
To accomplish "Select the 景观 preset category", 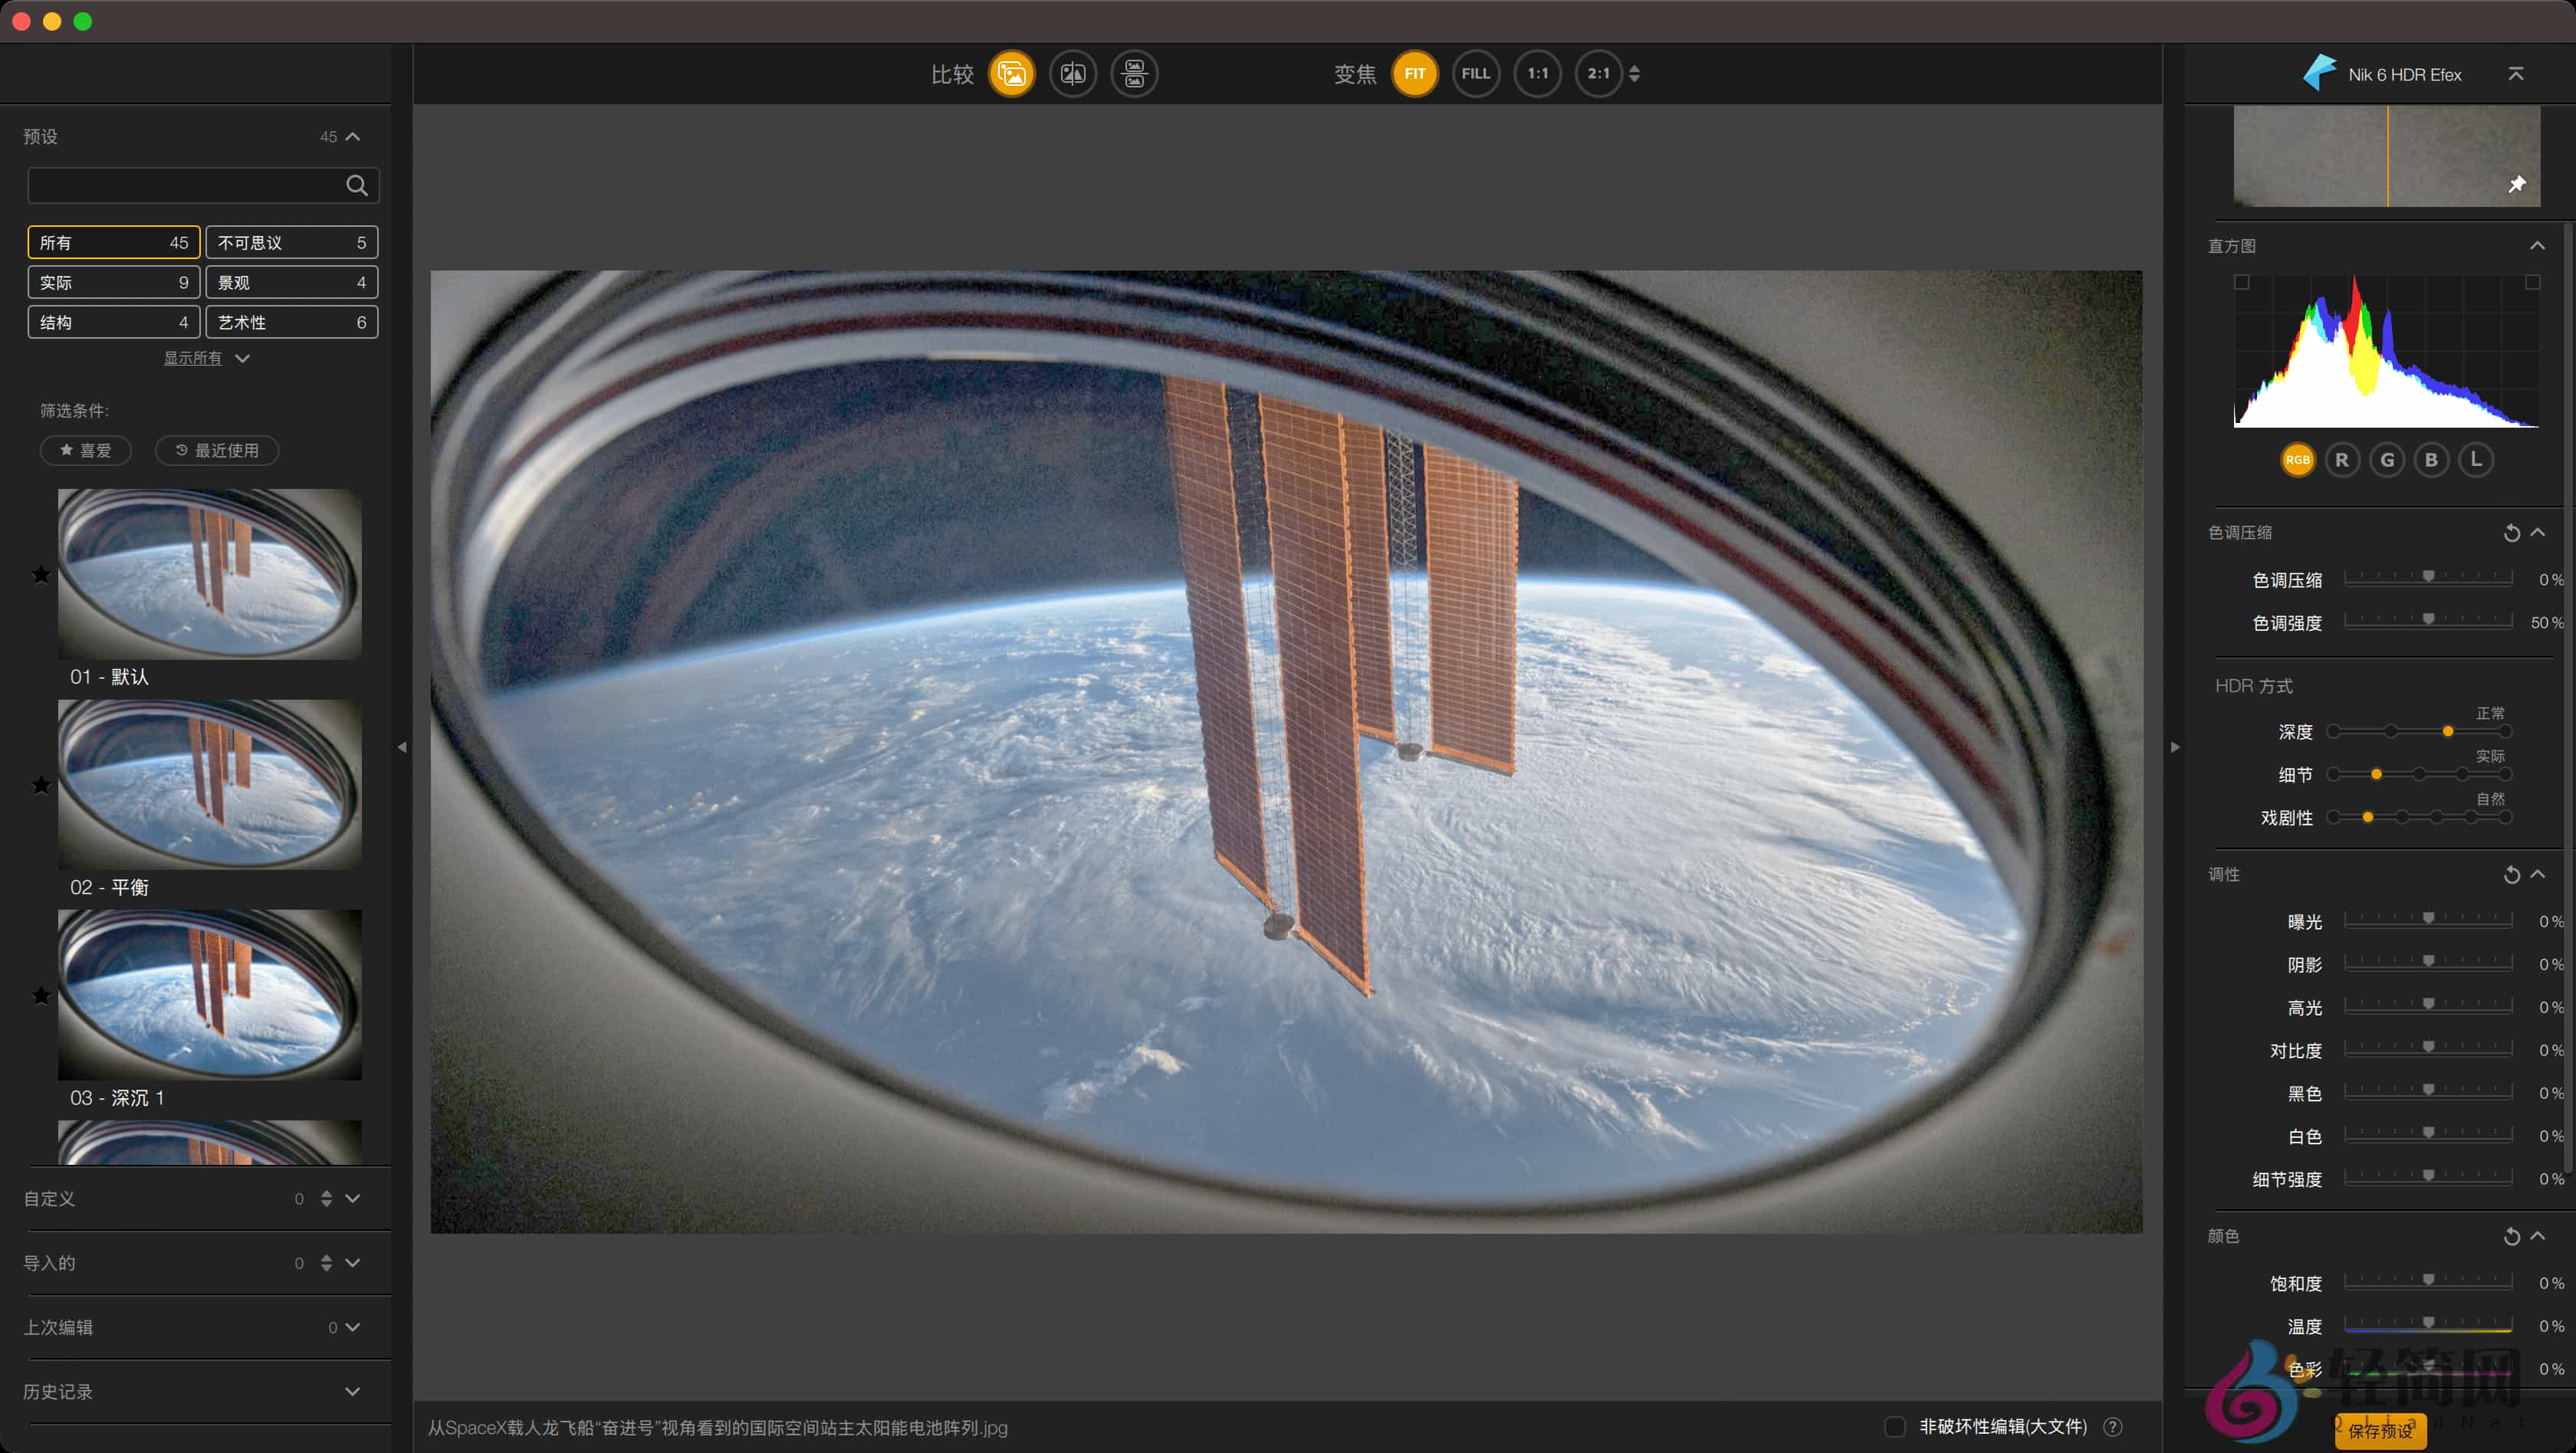I will [x=291, y=283].
